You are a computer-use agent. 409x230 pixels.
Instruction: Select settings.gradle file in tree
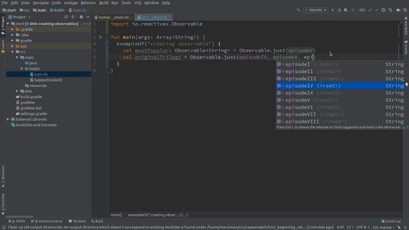31,114
